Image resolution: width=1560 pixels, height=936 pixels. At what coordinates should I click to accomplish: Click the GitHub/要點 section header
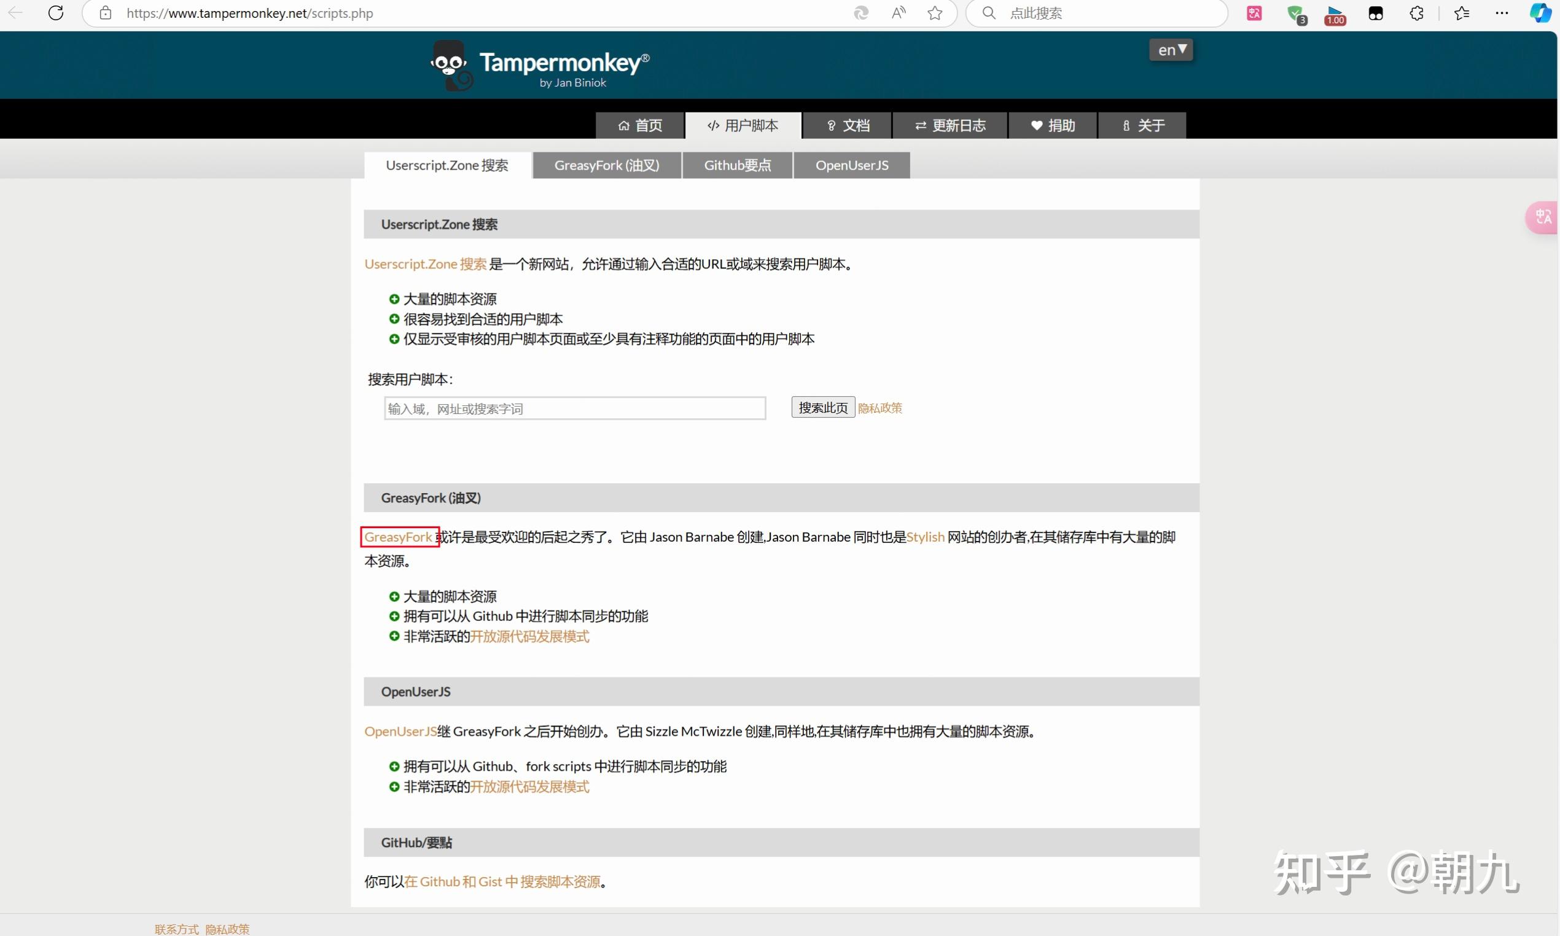781,843
